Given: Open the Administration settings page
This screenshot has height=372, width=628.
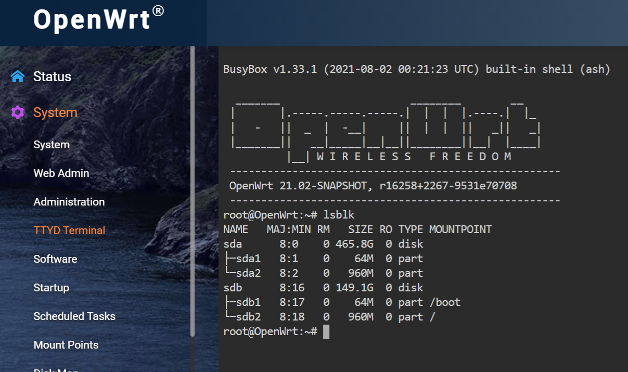Looking at the screenshot, I should 69,202.
